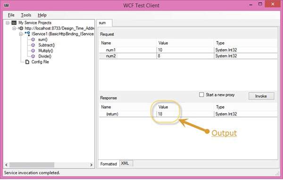283x180 pixels.
Task: Click the num2 value field showing 8
Action: click(185, 56)
